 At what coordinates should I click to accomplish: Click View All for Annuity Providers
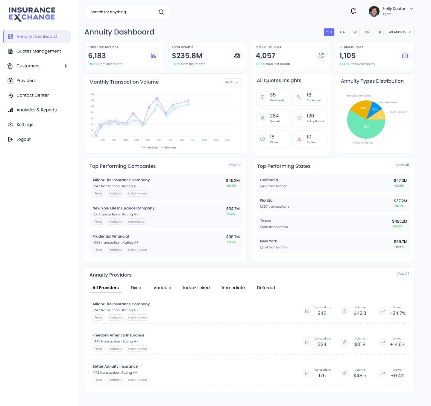click(403, 274)
